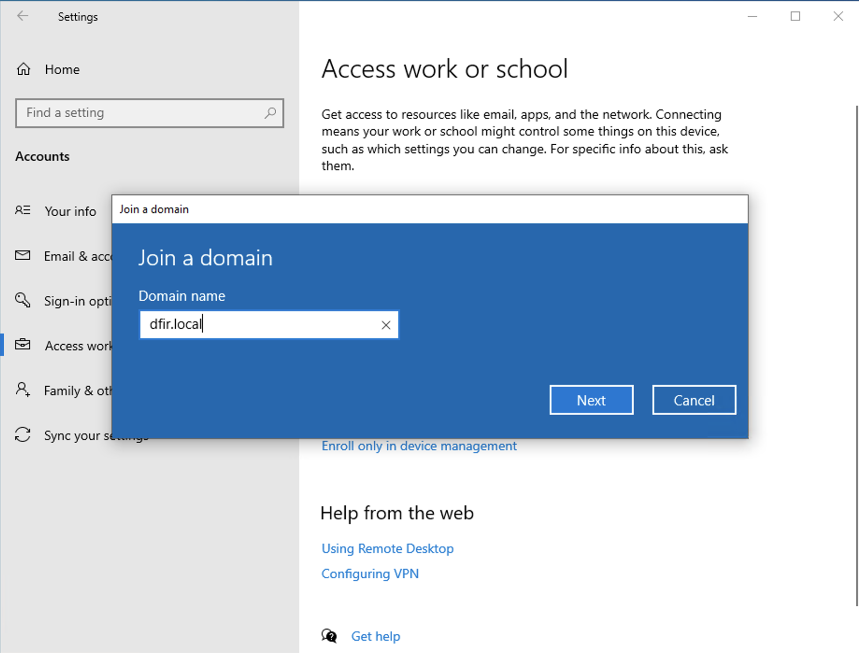Image resolution: width=859 pixels, height=653 pixels.
Task: Click the Email & accounts envelope icon
Action: coord(22,256)
